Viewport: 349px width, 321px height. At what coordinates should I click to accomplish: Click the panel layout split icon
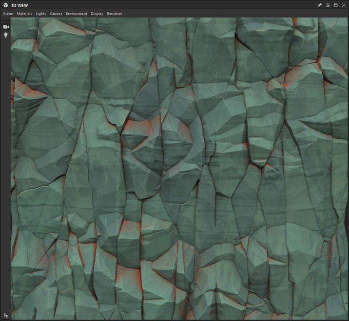click(327, 5)
